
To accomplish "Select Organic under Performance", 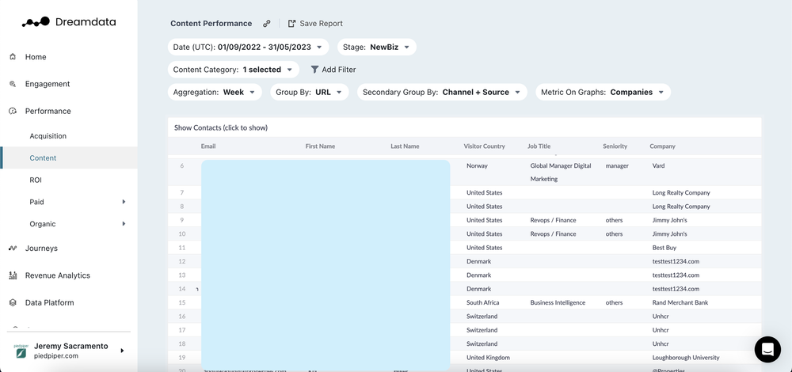I will click(43, 224).
